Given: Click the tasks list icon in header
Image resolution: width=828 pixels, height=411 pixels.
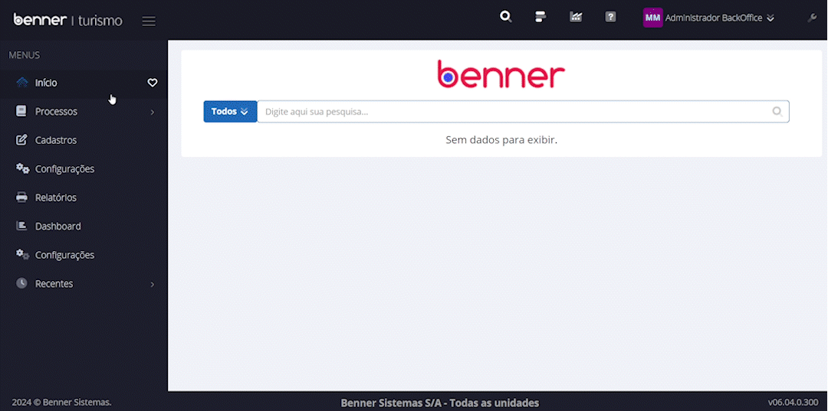Looking at the screenshot, I should point(540,17).
